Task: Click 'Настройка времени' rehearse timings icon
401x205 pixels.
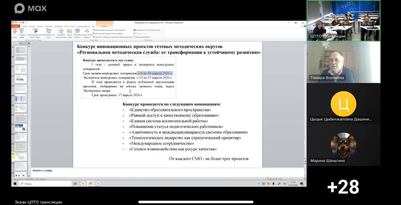Action: pos(77,31)
